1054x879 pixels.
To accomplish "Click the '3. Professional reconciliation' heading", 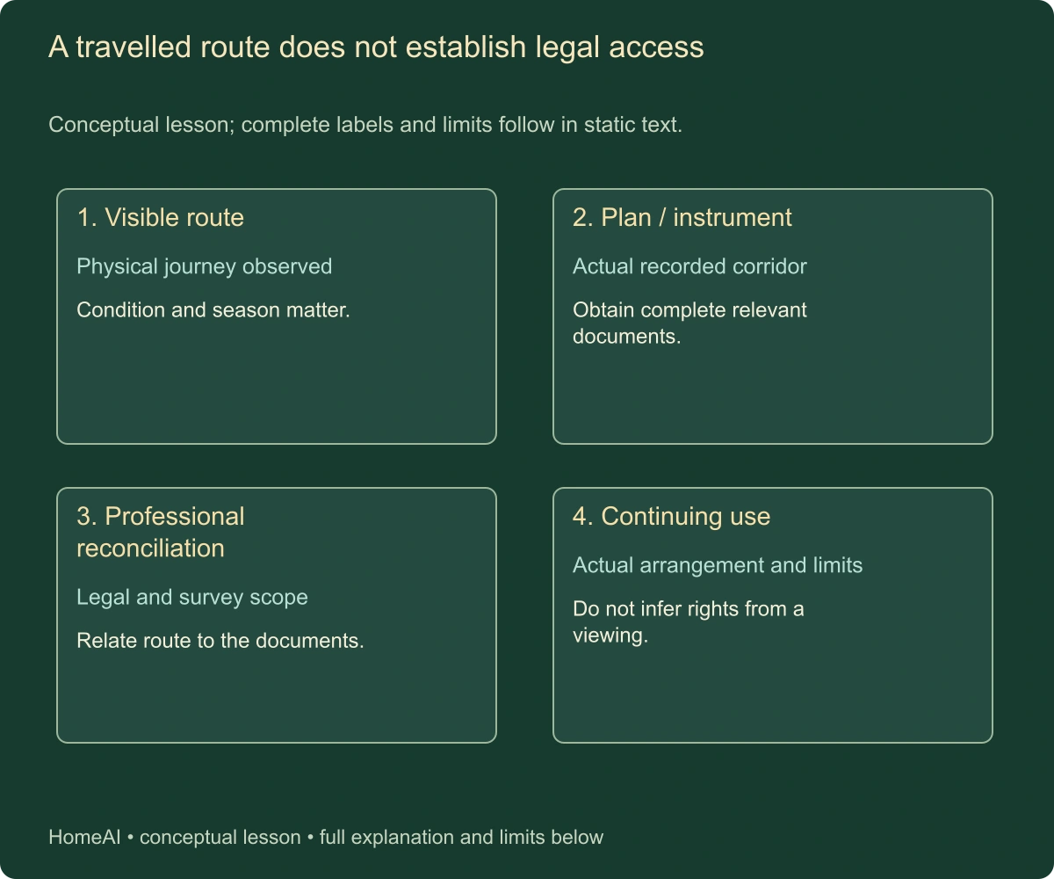I will click(161, 533).
